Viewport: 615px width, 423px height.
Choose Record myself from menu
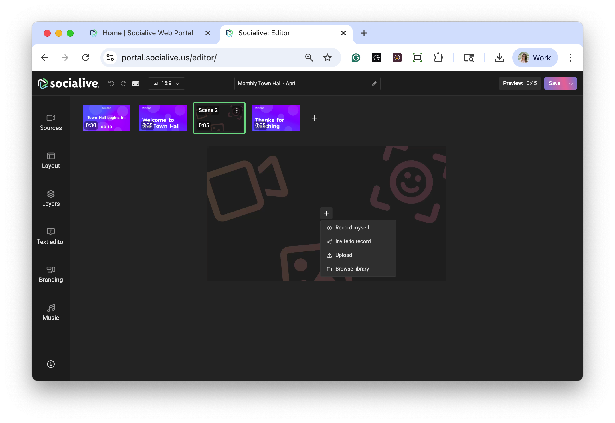tap(352, 228)
